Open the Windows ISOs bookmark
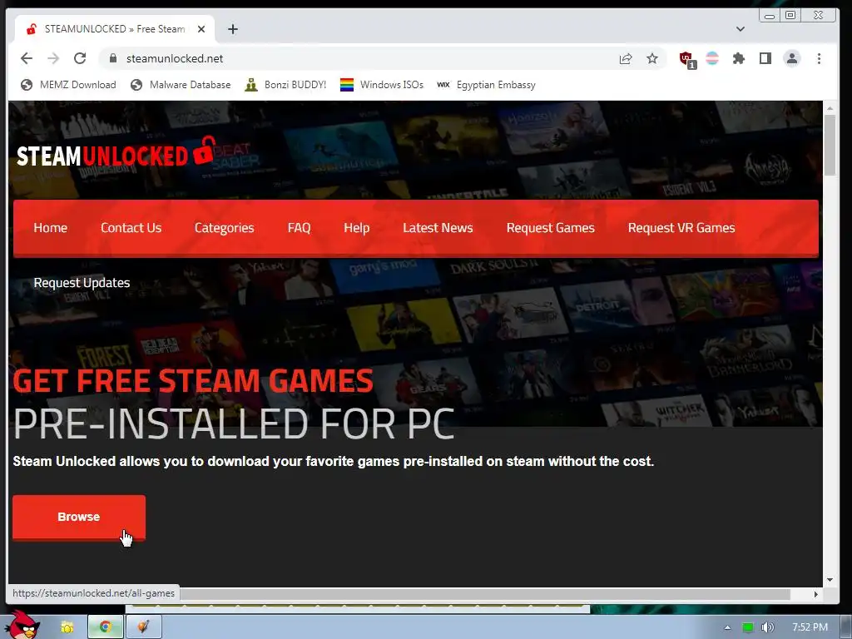The image size is (852, 639). [381, 85]
